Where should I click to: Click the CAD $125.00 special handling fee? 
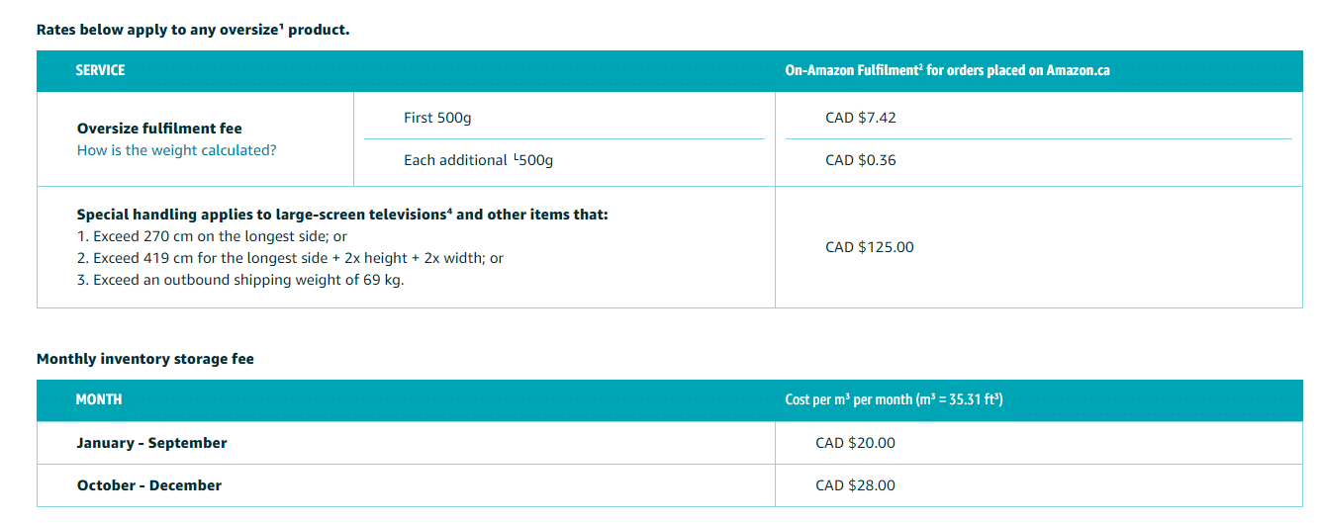[x=870, y=247]
